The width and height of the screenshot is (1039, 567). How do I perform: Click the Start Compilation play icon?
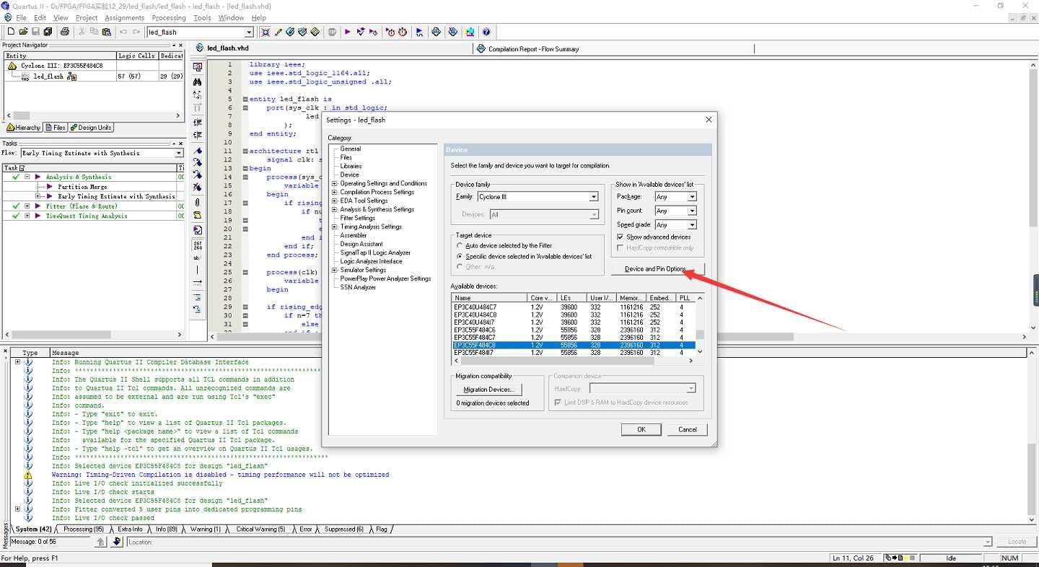(347, 32)
